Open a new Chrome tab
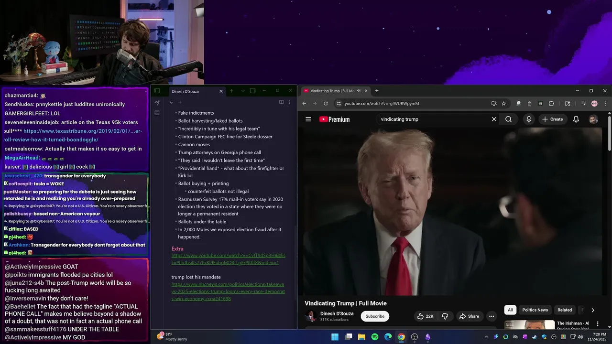This screenshot has width=612, height=344. pyautogui.click(x=377, y=91)
